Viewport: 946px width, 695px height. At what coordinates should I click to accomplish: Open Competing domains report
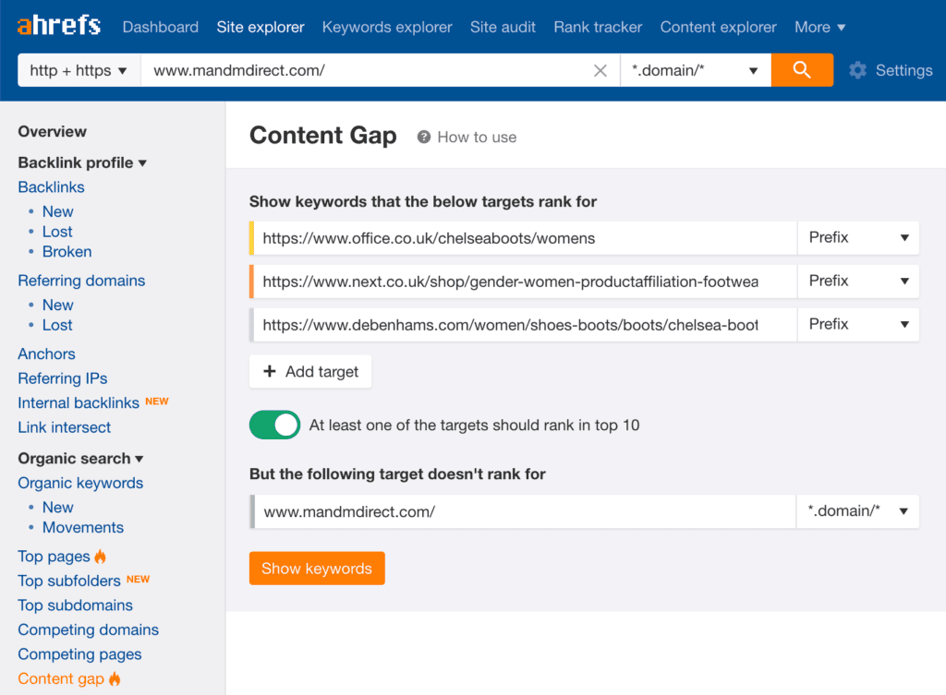[88, 629]
